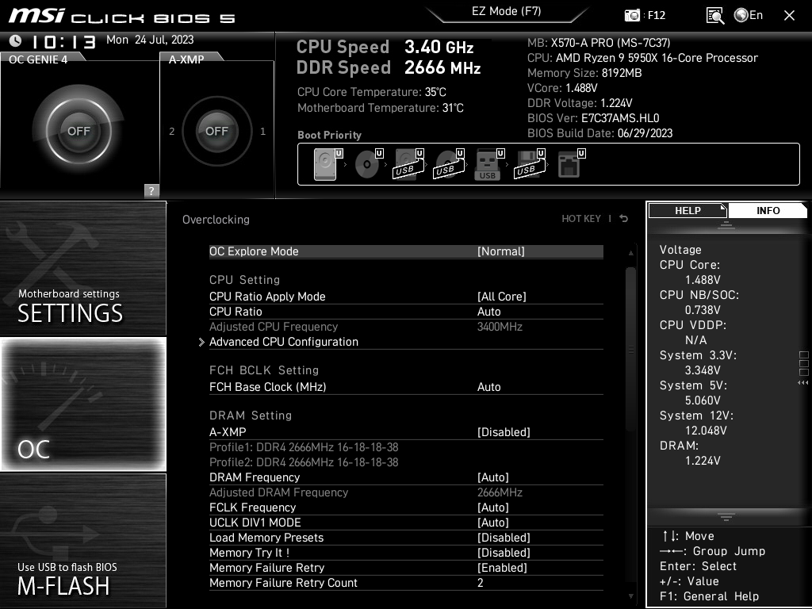Click the HOT KEY link
The height and width of the screenshot is (609, 812).
click(583, 219)
